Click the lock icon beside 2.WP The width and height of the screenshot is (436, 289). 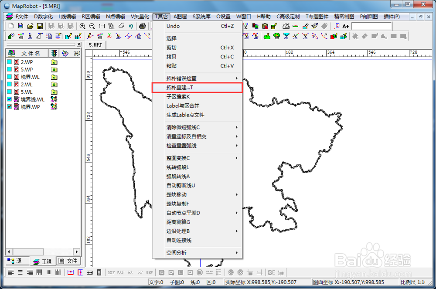point(54,62)
